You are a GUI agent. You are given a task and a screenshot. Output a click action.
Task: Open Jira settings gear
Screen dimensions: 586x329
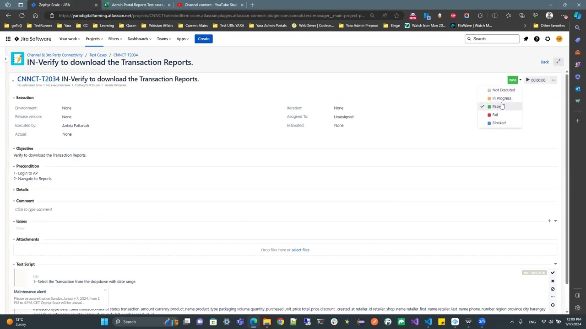pos(548,39)
